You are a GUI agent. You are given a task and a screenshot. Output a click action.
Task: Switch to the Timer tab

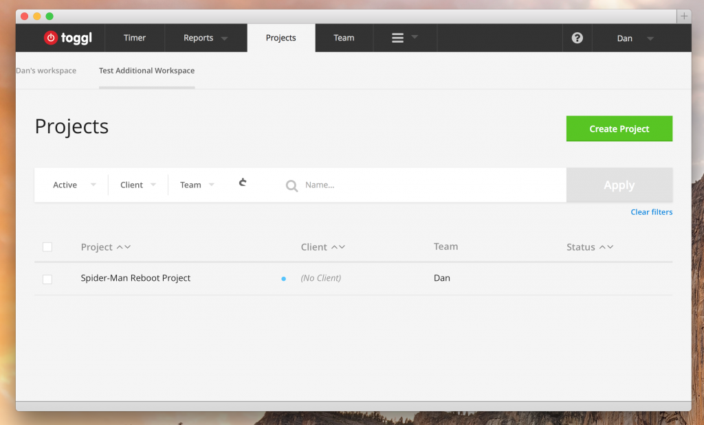pos(135,38)
